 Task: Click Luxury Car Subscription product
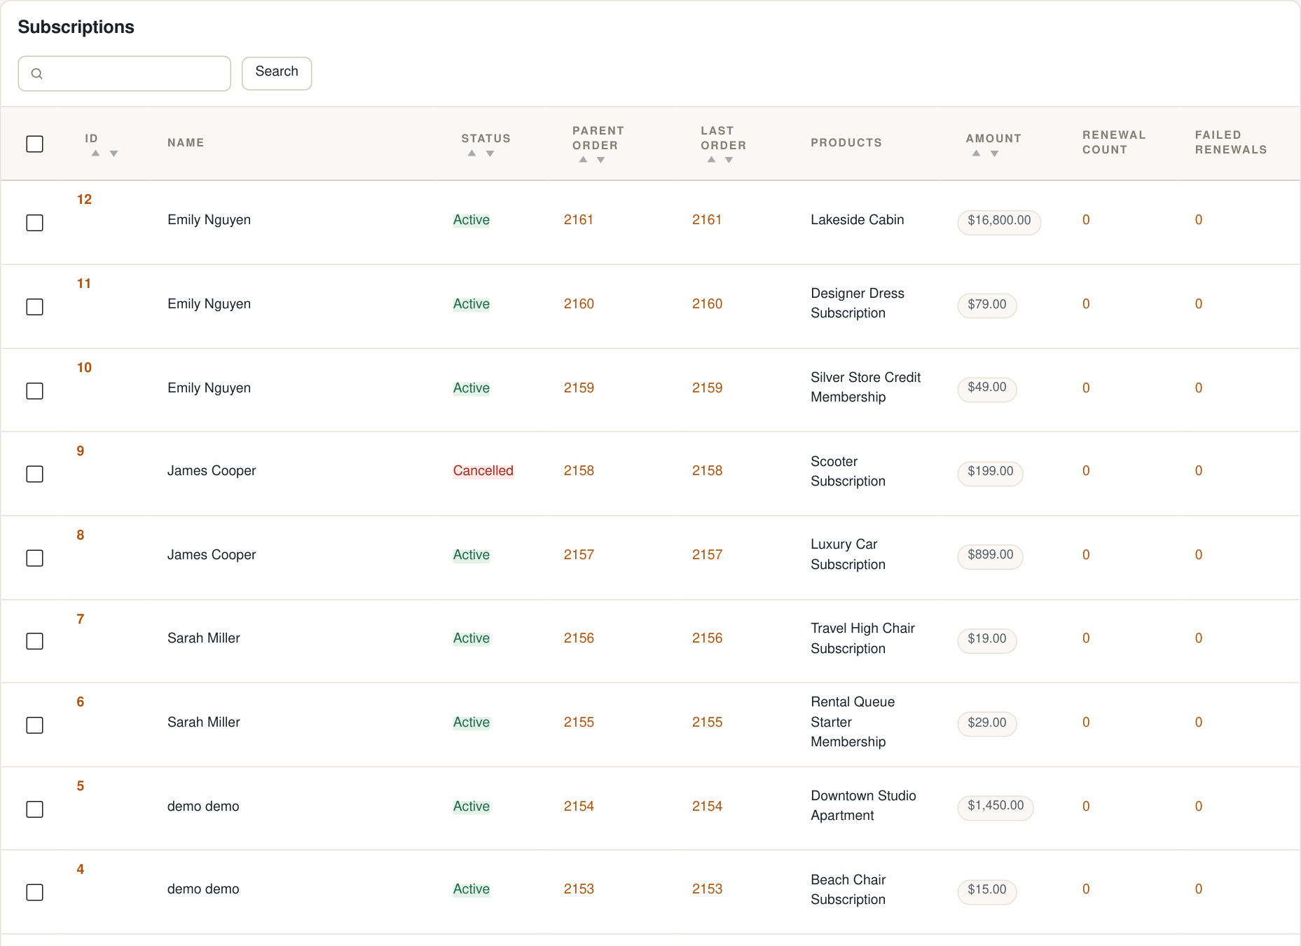848,554
